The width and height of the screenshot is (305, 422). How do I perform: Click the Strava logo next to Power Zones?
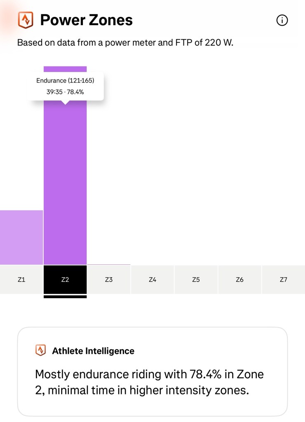pos(26,20)
